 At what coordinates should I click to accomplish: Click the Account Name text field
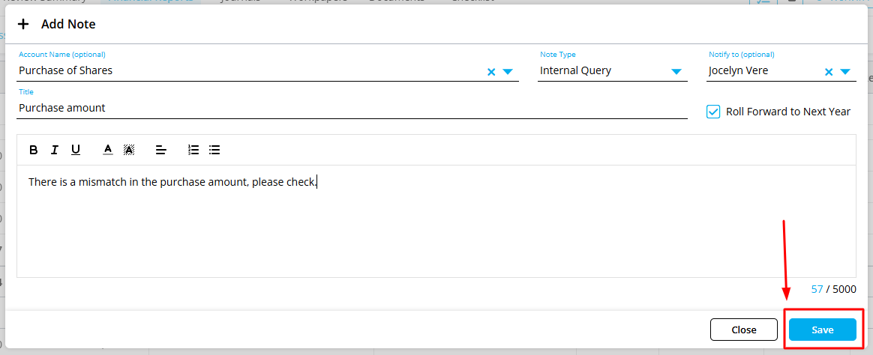click(x=247, y=71)
